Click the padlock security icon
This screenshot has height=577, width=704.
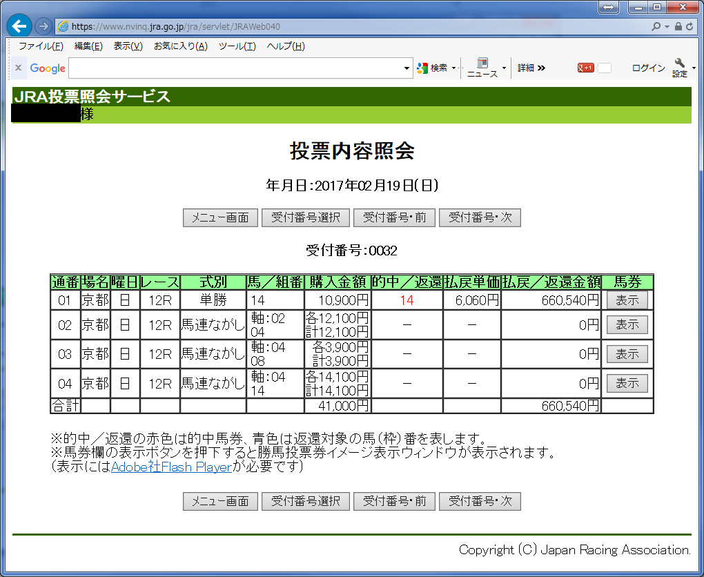pos(678,26)
